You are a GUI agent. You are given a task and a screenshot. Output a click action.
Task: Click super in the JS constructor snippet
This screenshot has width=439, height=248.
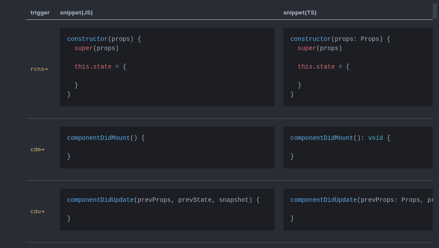click(x=83, y=48)
